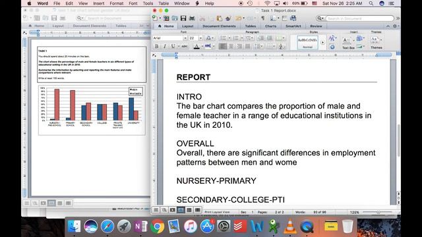
Task: Collapse the ribbon with chevron
Action: pyautogui.click(x=388, y=26)
